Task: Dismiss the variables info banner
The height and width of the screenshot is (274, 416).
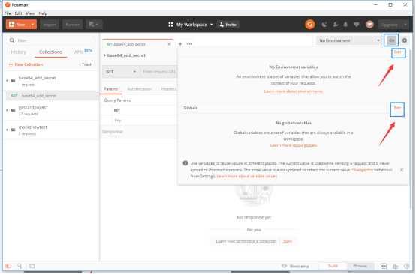Action: pos(402,170)
